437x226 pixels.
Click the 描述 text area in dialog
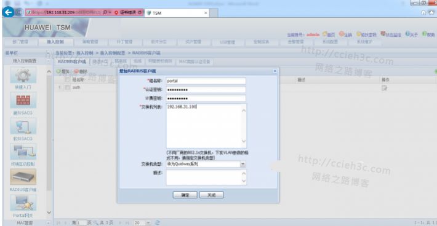pyautogui.click(x=206, y=177)
